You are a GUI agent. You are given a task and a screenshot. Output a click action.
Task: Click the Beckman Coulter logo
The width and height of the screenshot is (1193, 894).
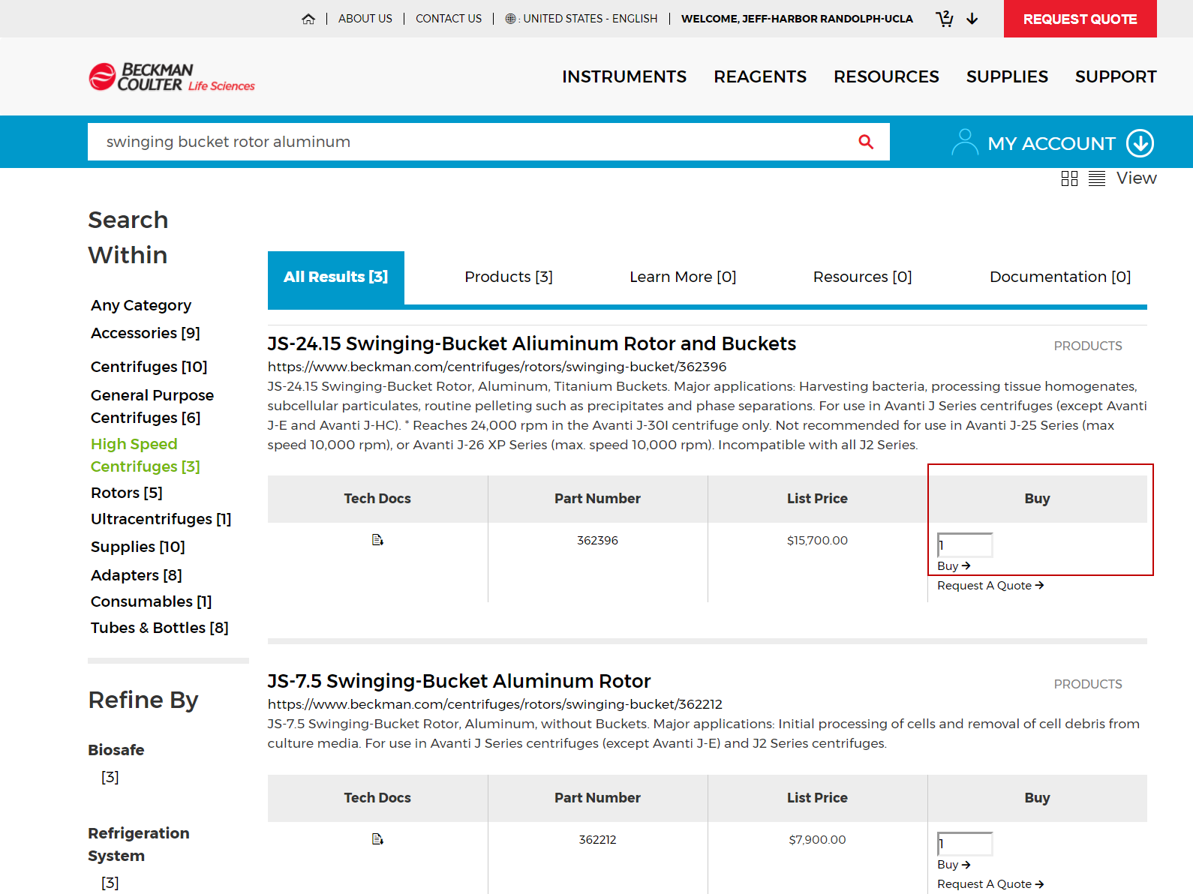pos(172,76)
